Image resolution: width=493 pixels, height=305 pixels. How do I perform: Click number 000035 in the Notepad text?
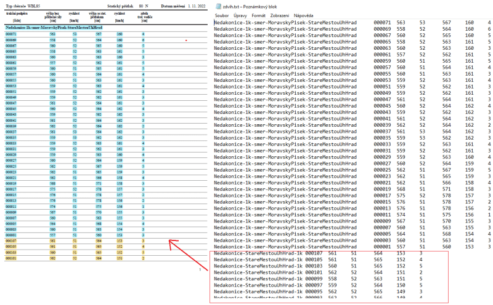click(382, 138)
